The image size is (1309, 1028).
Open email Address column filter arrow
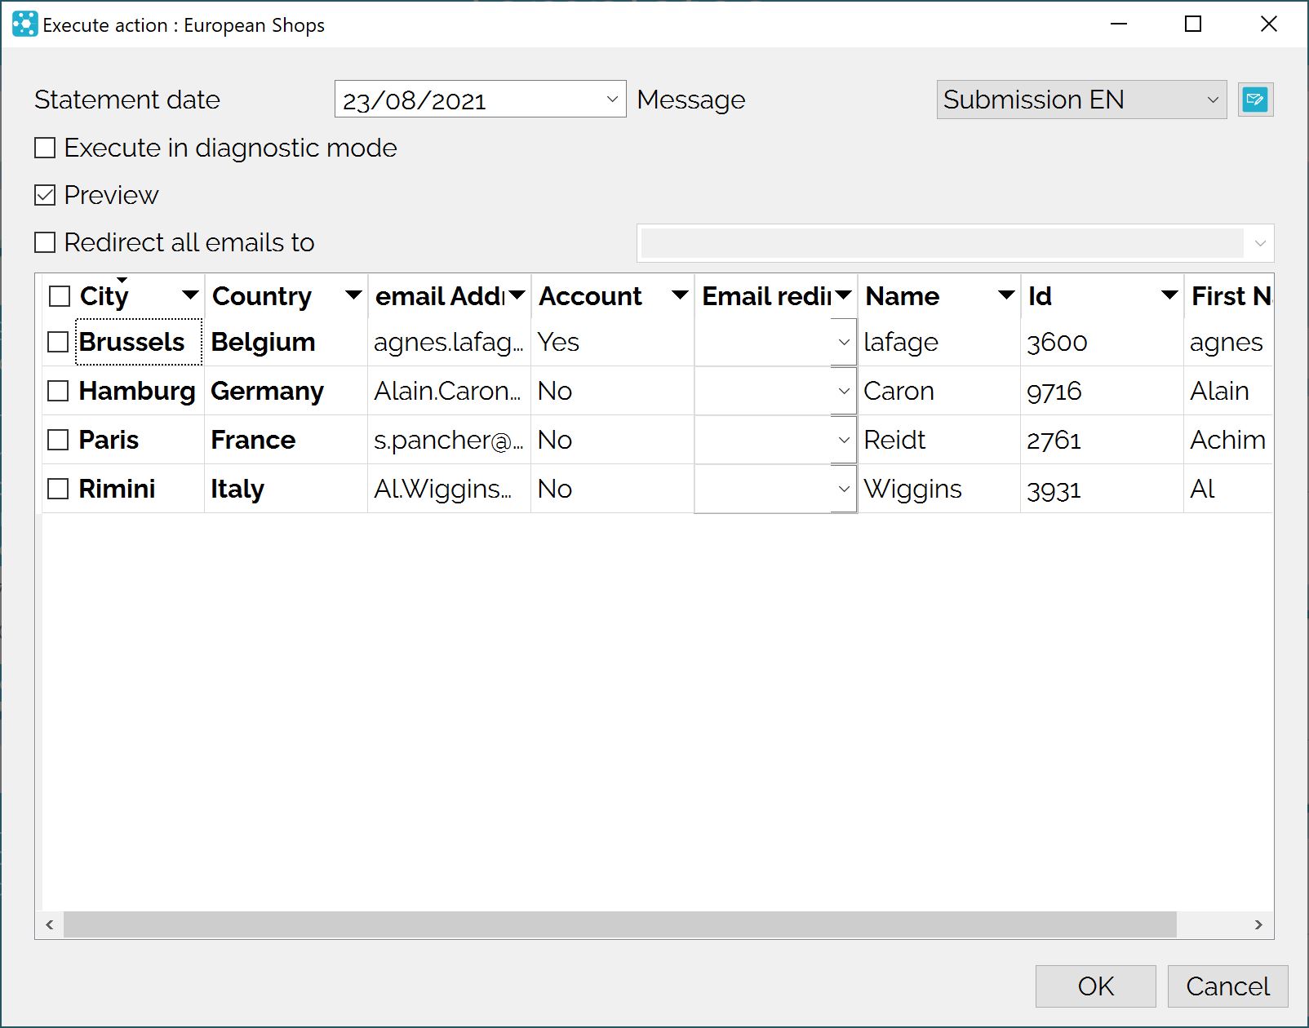517,295
